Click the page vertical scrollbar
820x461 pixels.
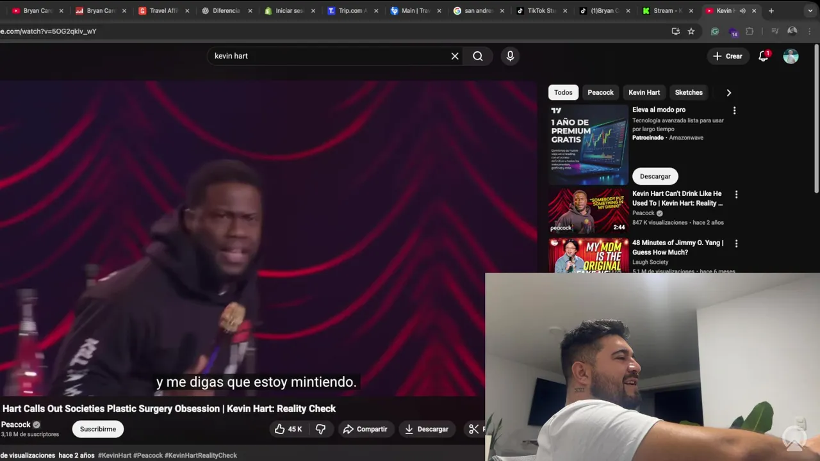817,118
